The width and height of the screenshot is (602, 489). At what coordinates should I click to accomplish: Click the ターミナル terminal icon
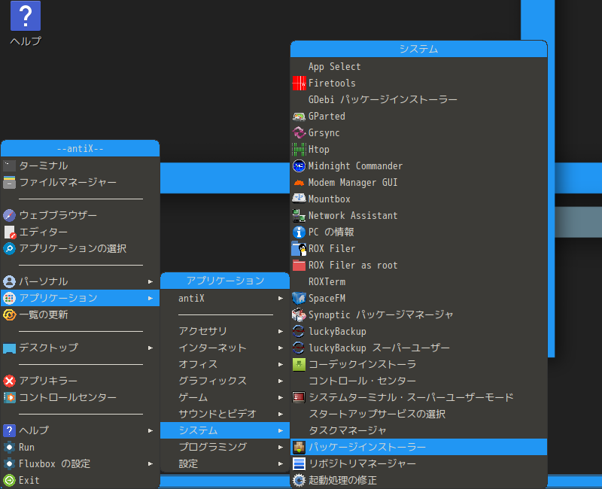pyautogui.click(x=9, y=166)
